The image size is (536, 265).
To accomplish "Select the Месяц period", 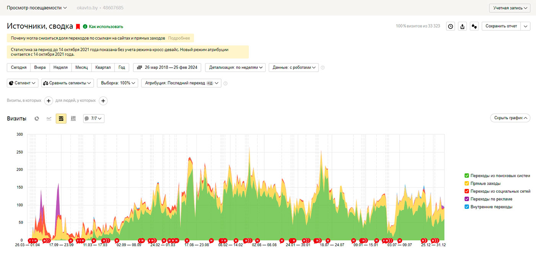I will (x=82, y=67).
